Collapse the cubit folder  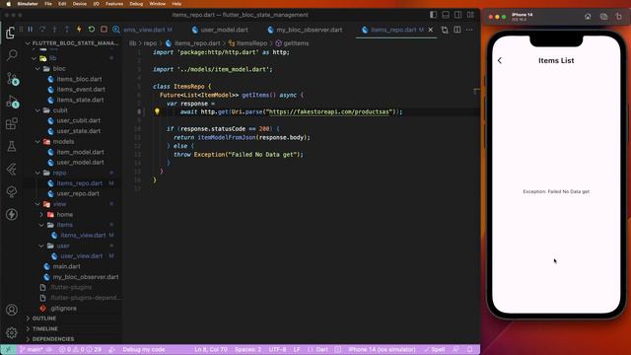click(37, 110)
